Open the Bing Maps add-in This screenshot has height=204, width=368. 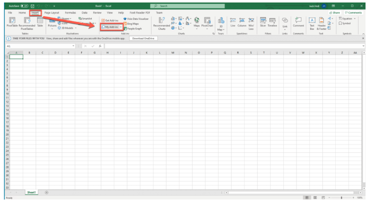click(x=131, y=24)
